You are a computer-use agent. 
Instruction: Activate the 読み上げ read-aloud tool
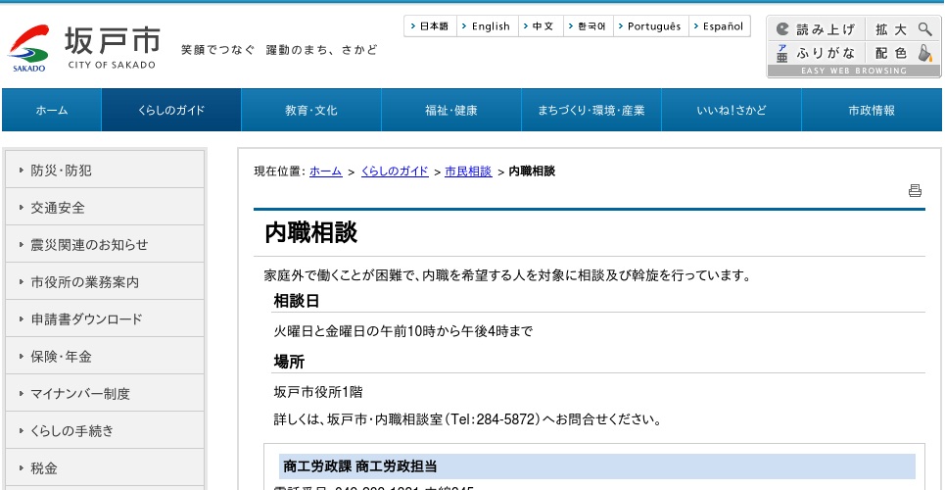click(815, 29)
